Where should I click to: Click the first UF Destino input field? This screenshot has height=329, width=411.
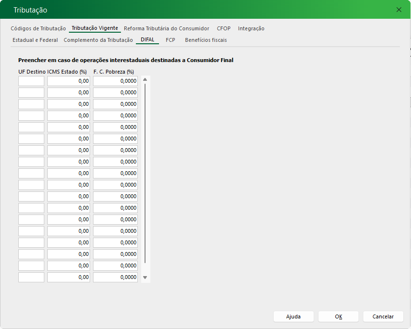coord(31,81)
